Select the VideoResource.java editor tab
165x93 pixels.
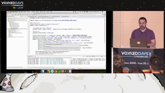[74, 17]
